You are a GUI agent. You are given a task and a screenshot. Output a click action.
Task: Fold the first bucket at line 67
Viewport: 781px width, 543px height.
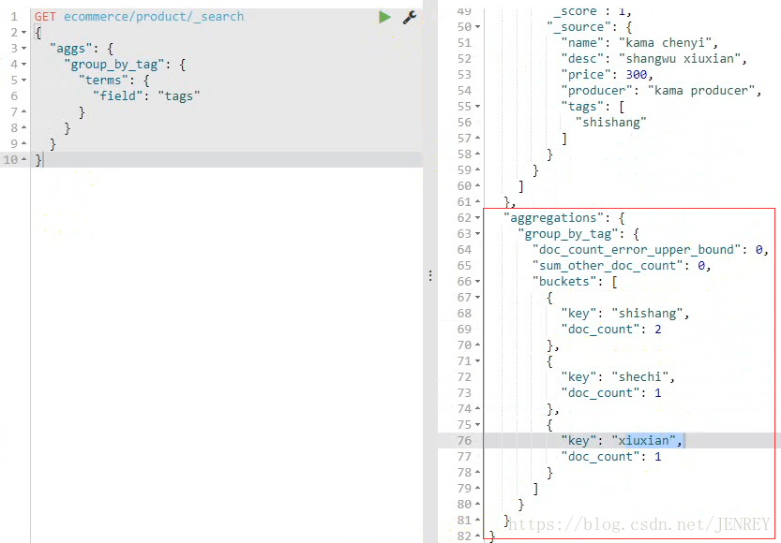tap(477, 298)
